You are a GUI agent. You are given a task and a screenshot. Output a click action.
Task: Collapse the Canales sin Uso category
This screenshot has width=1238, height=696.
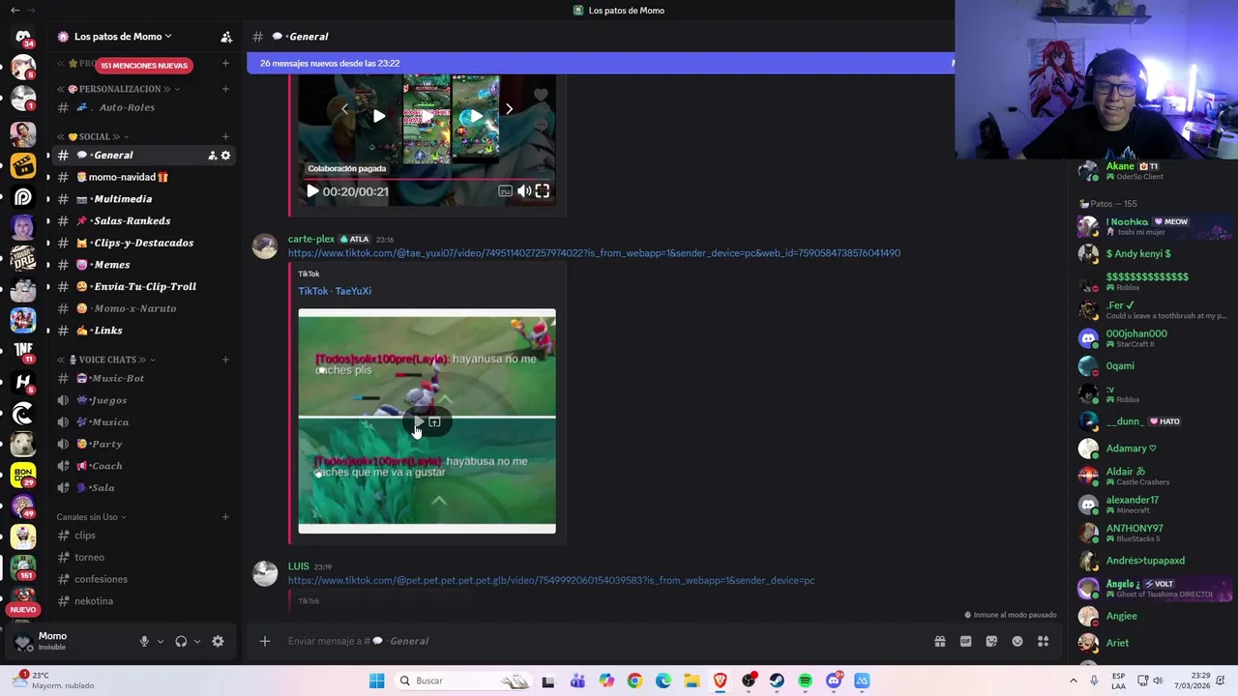tap(92, 517)
